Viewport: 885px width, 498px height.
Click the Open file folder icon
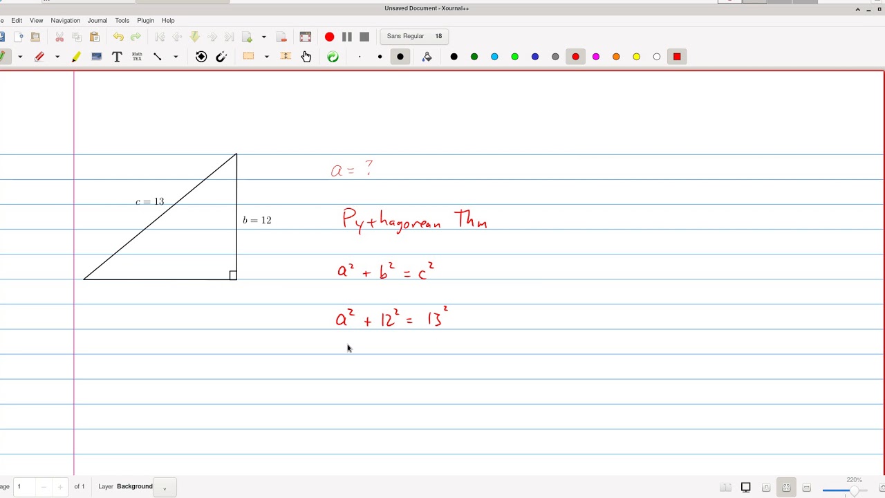[x=35, y=37]
